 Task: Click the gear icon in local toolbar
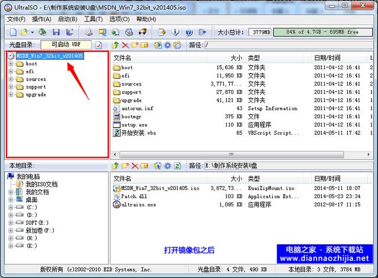click(x=168, y=166)
